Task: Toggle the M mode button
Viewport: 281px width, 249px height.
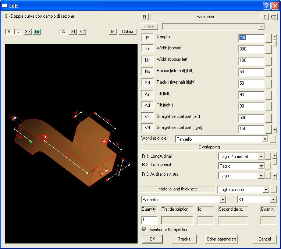Action: (x=113, y=32)
